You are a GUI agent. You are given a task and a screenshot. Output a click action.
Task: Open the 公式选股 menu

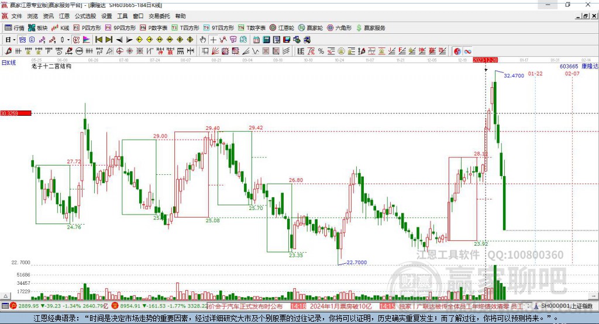point(85,16)
